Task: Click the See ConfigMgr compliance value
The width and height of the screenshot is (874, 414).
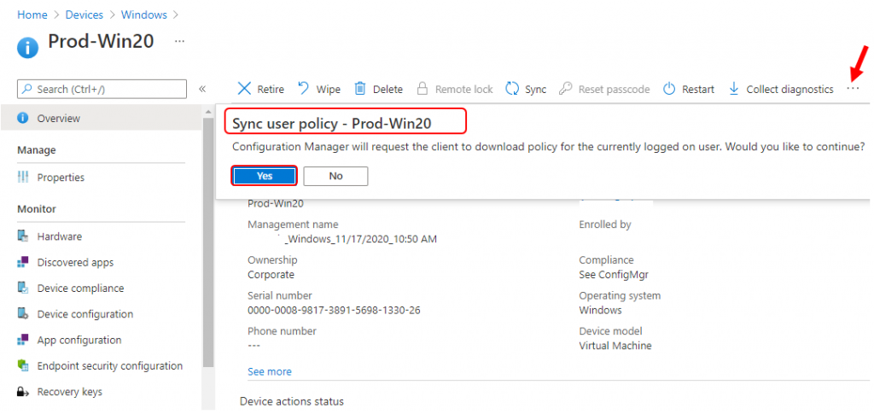Action: 613,274
